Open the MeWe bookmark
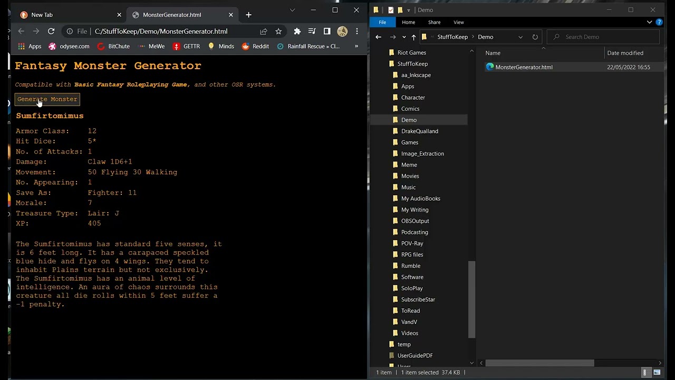This screenshot has height=380, width=675. click(x=151, y=46)
